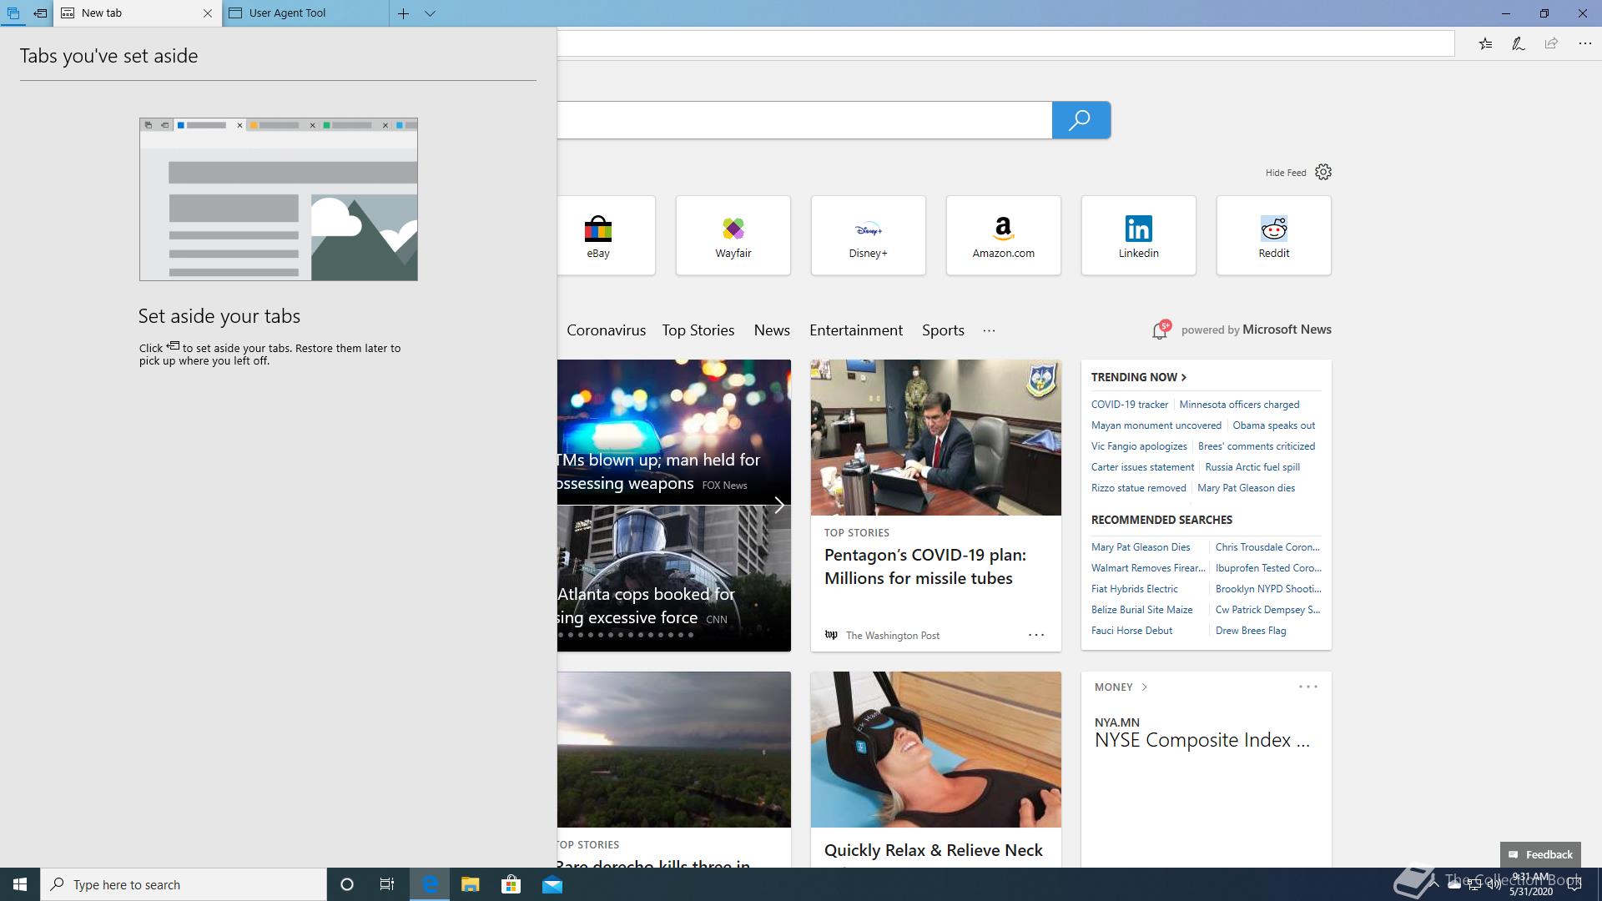Click the Feedback button
Screen dimensions: 1602x901
[x=1540, y=854]
